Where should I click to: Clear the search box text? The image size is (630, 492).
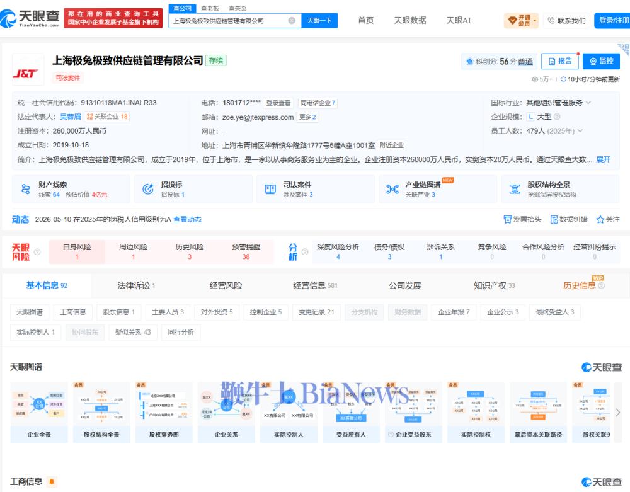292,21
